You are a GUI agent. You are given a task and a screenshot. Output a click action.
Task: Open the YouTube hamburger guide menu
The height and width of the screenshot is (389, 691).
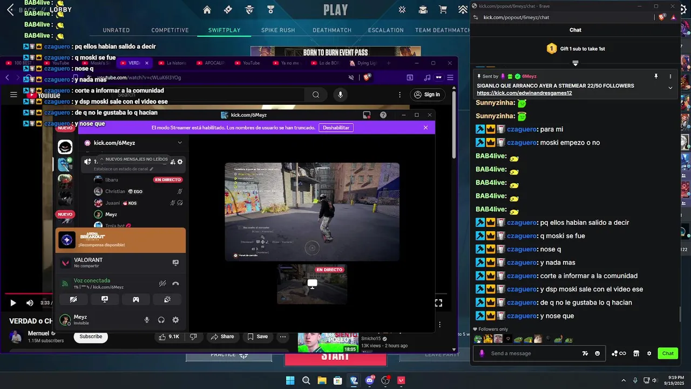click(14, 95)
